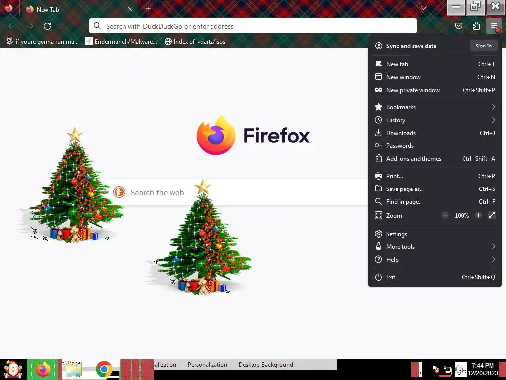Expand the Help submenu chevron

coord(493,259)
